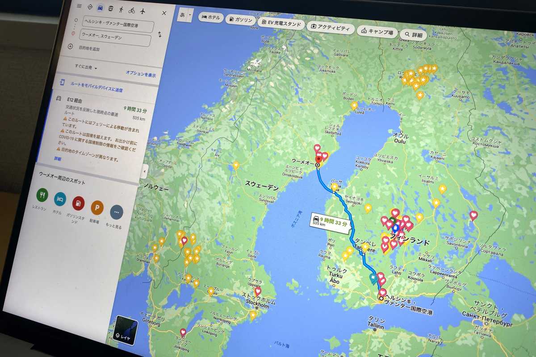Swap origin and destination
The image size is (536, 357).
[x=160, y=35]
